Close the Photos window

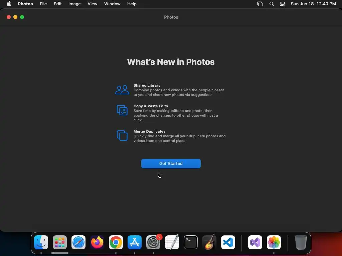point(9,17)
